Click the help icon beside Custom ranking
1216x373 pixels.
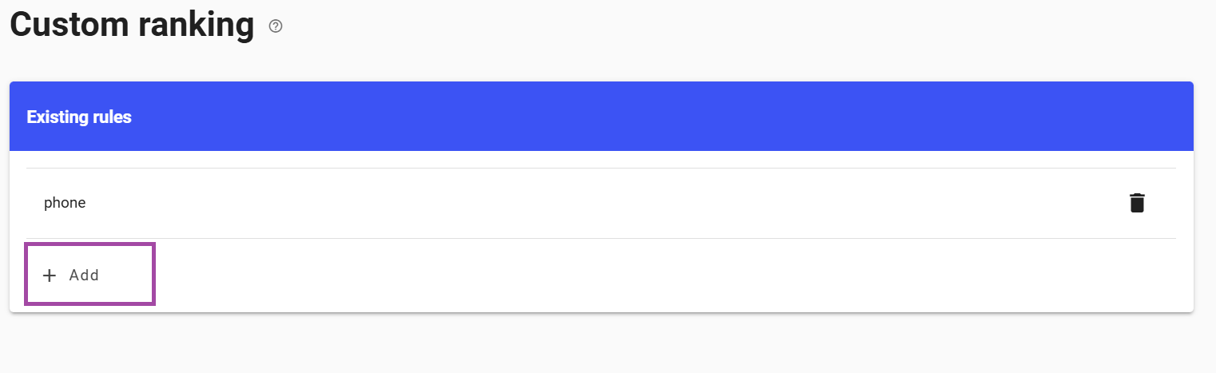[x=276, y=26]
